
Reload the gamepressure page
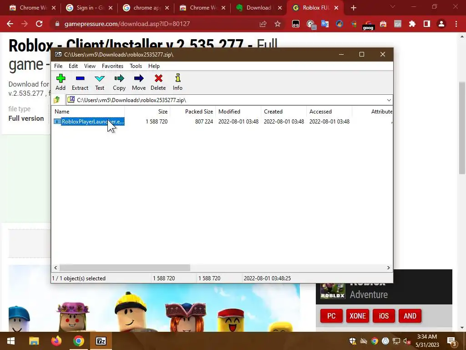pos(39,24)
